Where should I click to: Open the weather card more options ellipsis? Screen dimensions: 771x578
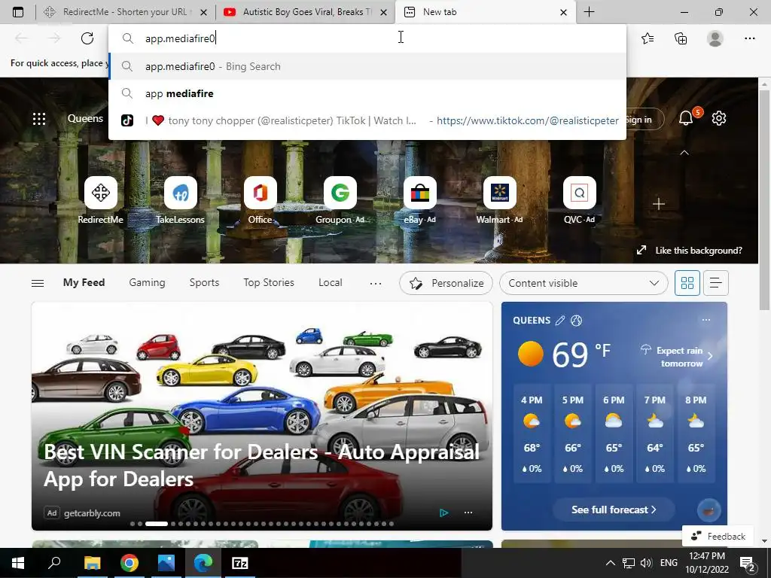click(706, 320)
